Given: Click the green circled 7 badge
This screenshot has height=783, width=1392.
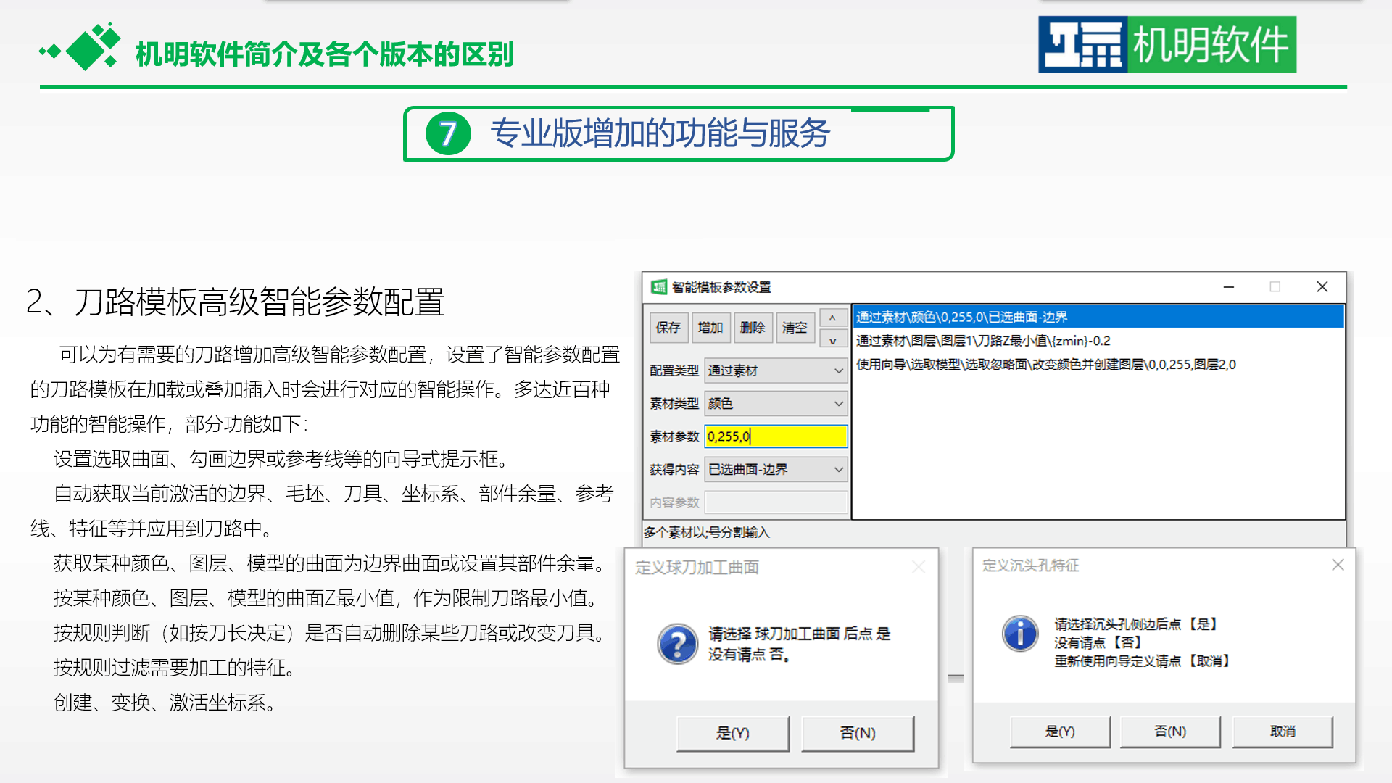Looking at the screenshot, I should 448,133.
